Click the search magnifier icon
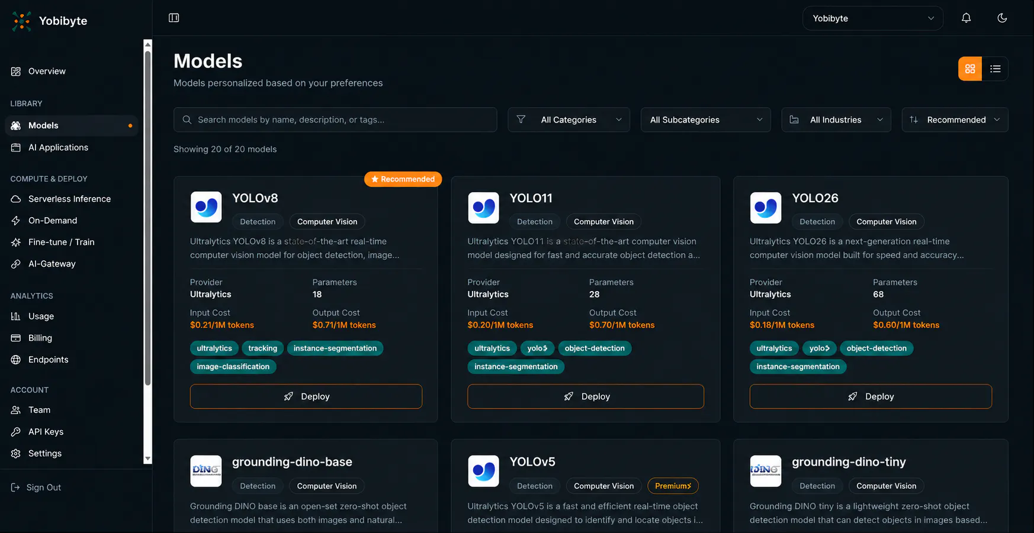The image size is (1034, 533). 187,119
